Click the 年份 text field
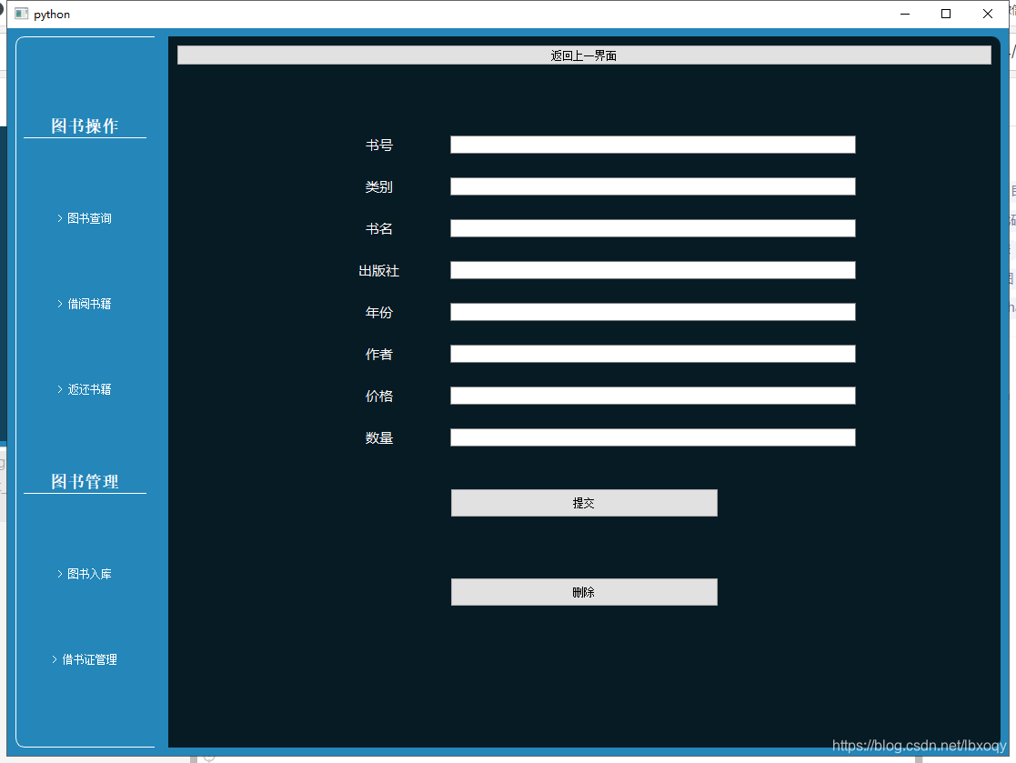Screen dimensions: 1016x763 click(x=652, y=312)
